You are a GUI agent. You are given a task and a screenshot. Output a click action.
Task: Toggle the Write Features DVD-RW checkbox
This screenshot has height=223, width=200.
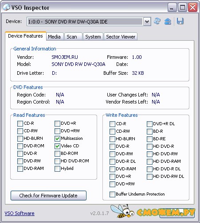pos(112,154)
